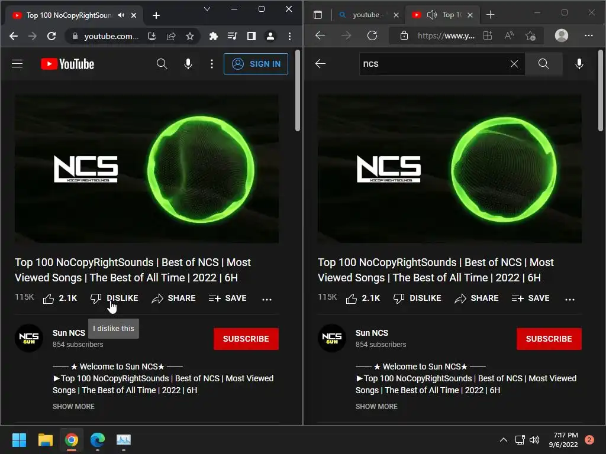Open Chrome profile icon
The image size is (606, 454).
270,36
